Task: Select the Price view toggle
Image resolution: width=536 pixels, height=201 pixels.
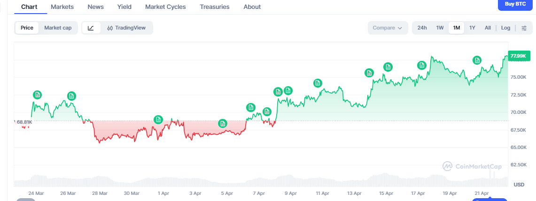Action: [x=27, y=28]
